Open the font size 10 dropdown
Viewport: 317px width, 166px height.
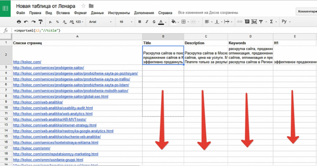126,22
